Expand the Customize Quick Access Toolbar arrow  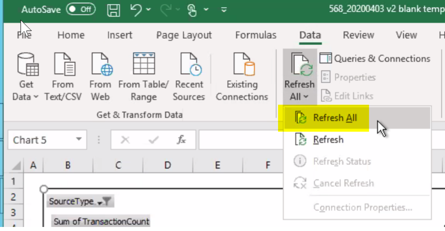point(224,10)
